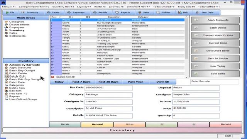Viewport: 247px width, 139px height.
Task: Click the Edit Item icon
Action: (x=6, y=91)
